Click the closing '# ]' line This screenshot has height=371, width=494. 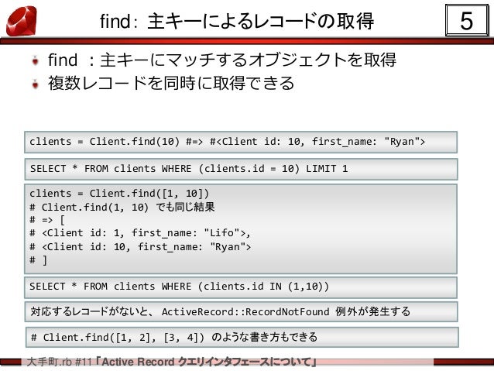[x=39, y=260]
